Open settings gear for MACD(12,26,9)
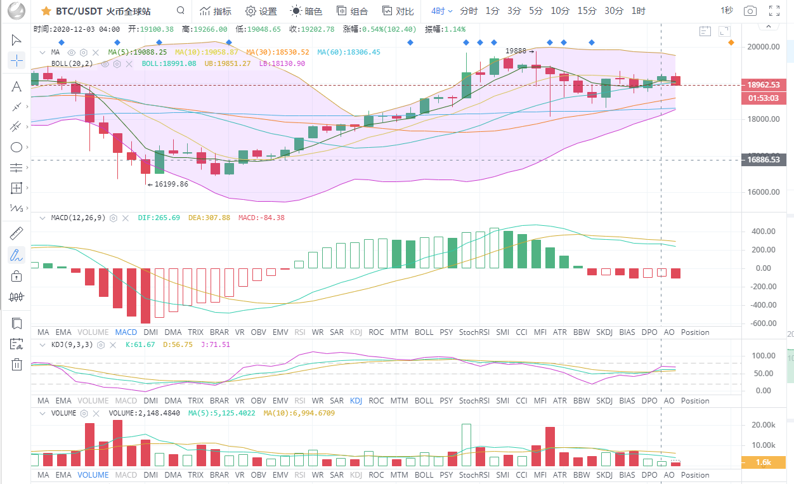The width and height of the screenshot is (794, 484). tap(114, 218)
